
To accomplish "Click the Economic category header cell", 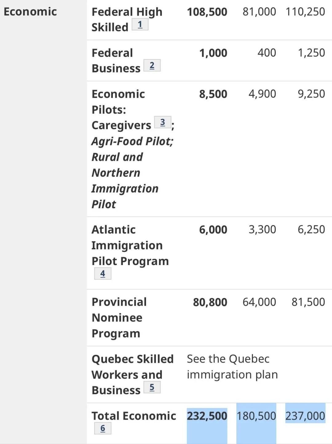I will coord(30,12).
